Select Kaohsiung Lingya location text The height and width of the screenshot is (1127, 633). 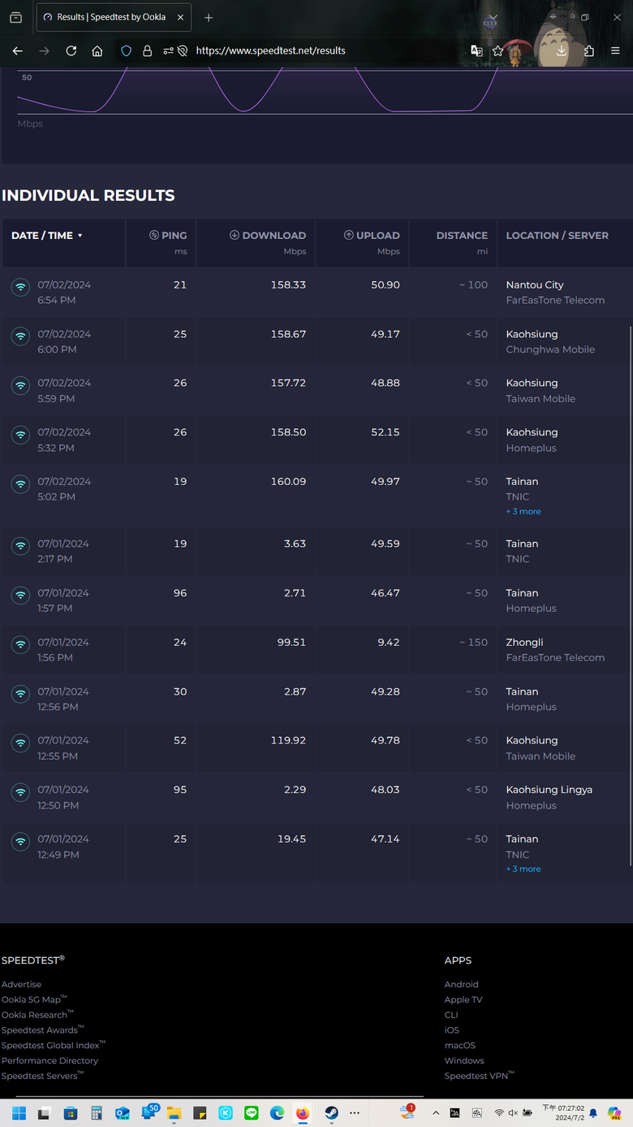click(x=549, y=790)
